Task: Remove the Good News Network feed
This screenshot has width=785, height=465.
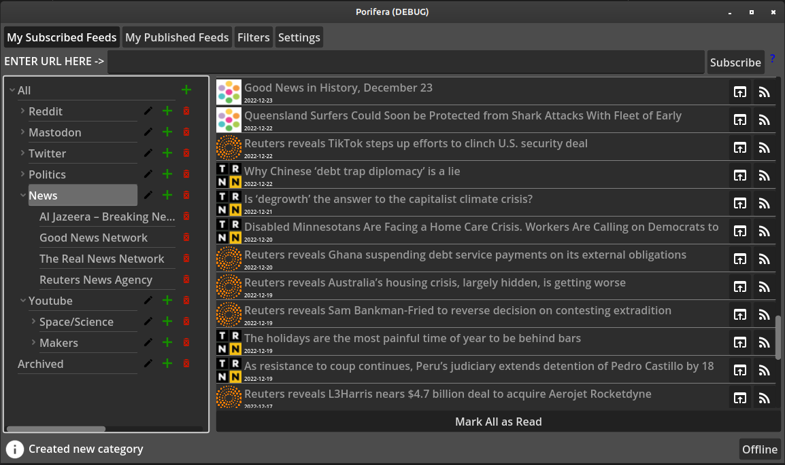Action: point(186,237)
